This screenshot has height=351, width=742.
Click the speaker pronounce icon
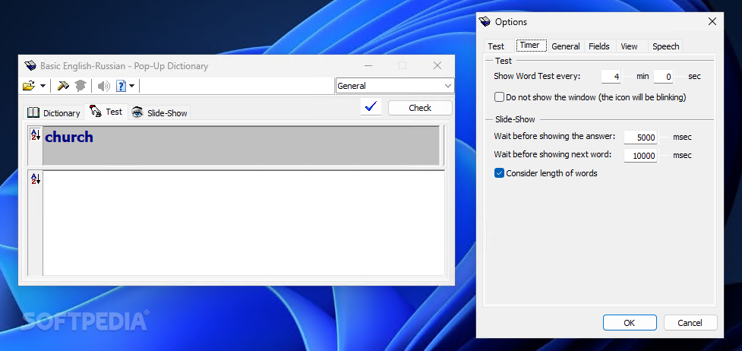pyautogui.click(x=103, y=86)
